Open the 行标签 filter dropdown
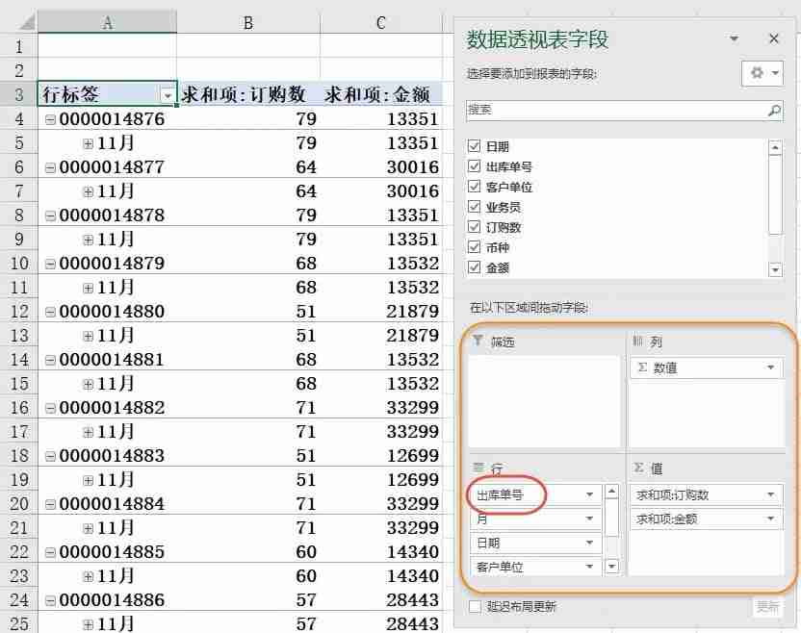Image resolution: width=801 pixels, height=633 pixels. click(x=168, y=94)
